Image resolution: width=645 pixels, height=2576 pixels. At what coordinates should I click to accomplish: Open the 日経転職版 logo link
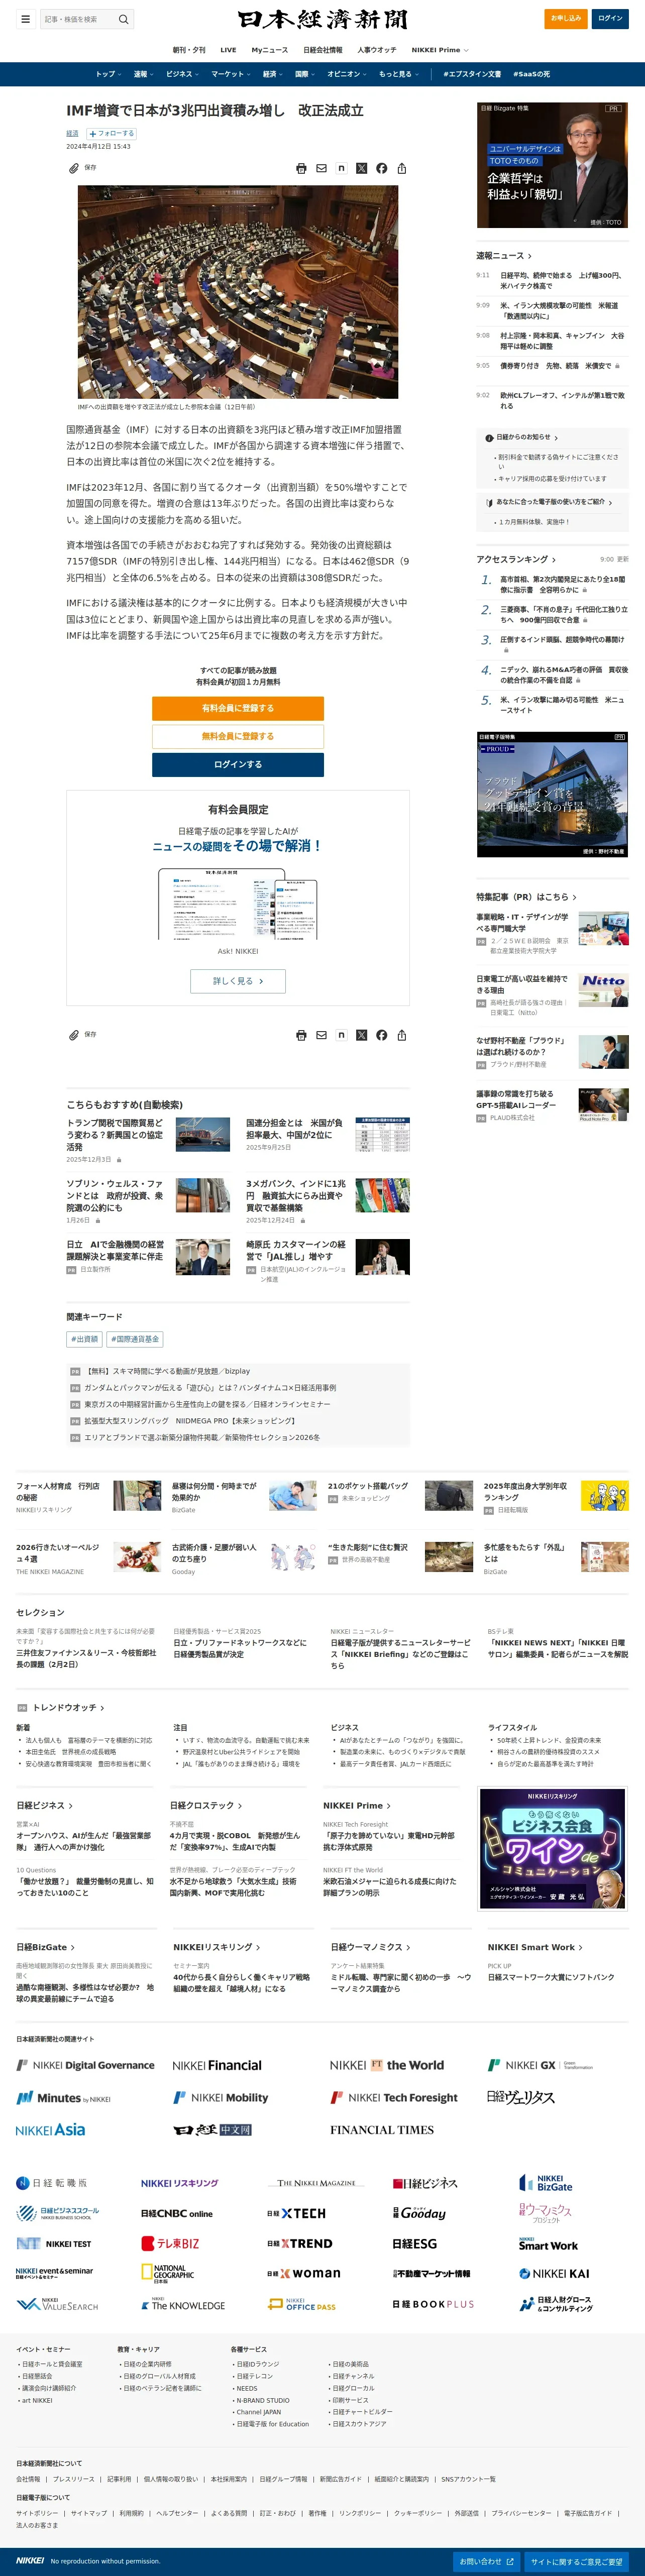[x=51, y=2183]
